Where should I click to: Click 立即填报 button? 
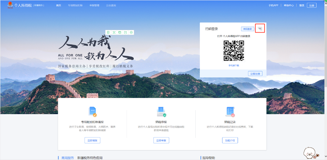pos(92,140)
